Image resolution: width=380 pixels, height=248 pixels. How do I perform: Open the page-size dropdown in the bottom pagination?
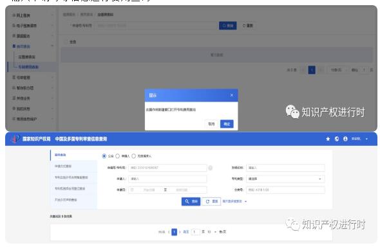pyautogui.click(x=211, y=232)
